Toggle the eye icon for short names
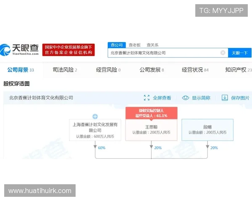The width and height of the screenshot is (252, 201). (x=186, y=98)
